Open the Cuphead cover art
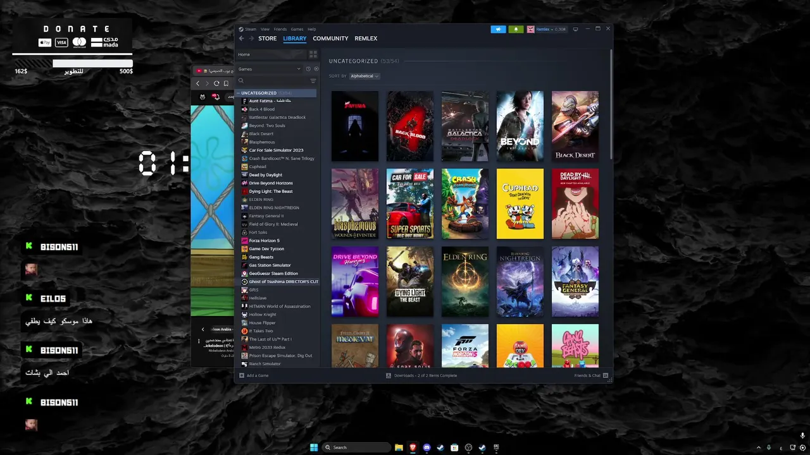810x455 pixels. coord(520,204)
